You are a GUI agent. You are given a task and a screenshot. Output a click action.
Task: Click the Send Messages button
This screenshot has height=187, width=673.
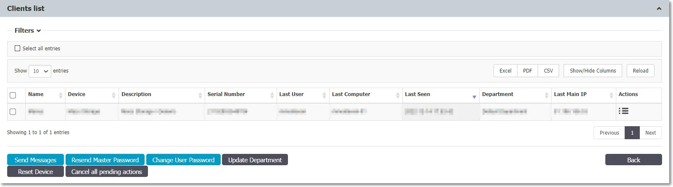pyautogui.click(x=35, y=160)
